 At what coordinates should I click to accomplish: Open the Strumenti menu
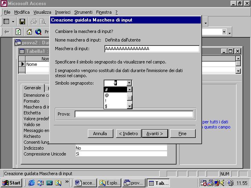click(x=83, y=12)
